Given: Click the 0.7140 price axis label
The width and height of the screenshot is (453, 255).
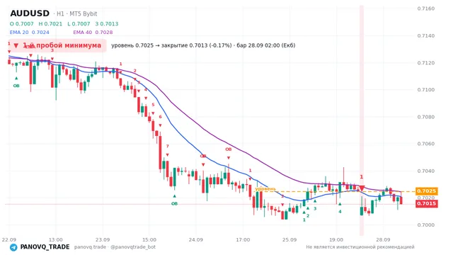Looking at the screenshot, I should [x=426, y=35].
